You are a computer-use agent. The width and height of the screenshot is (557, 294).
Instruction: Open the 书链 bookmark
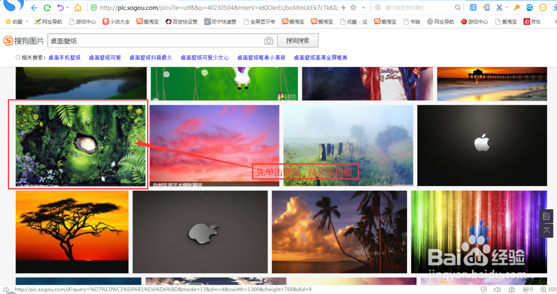point(412,22)
